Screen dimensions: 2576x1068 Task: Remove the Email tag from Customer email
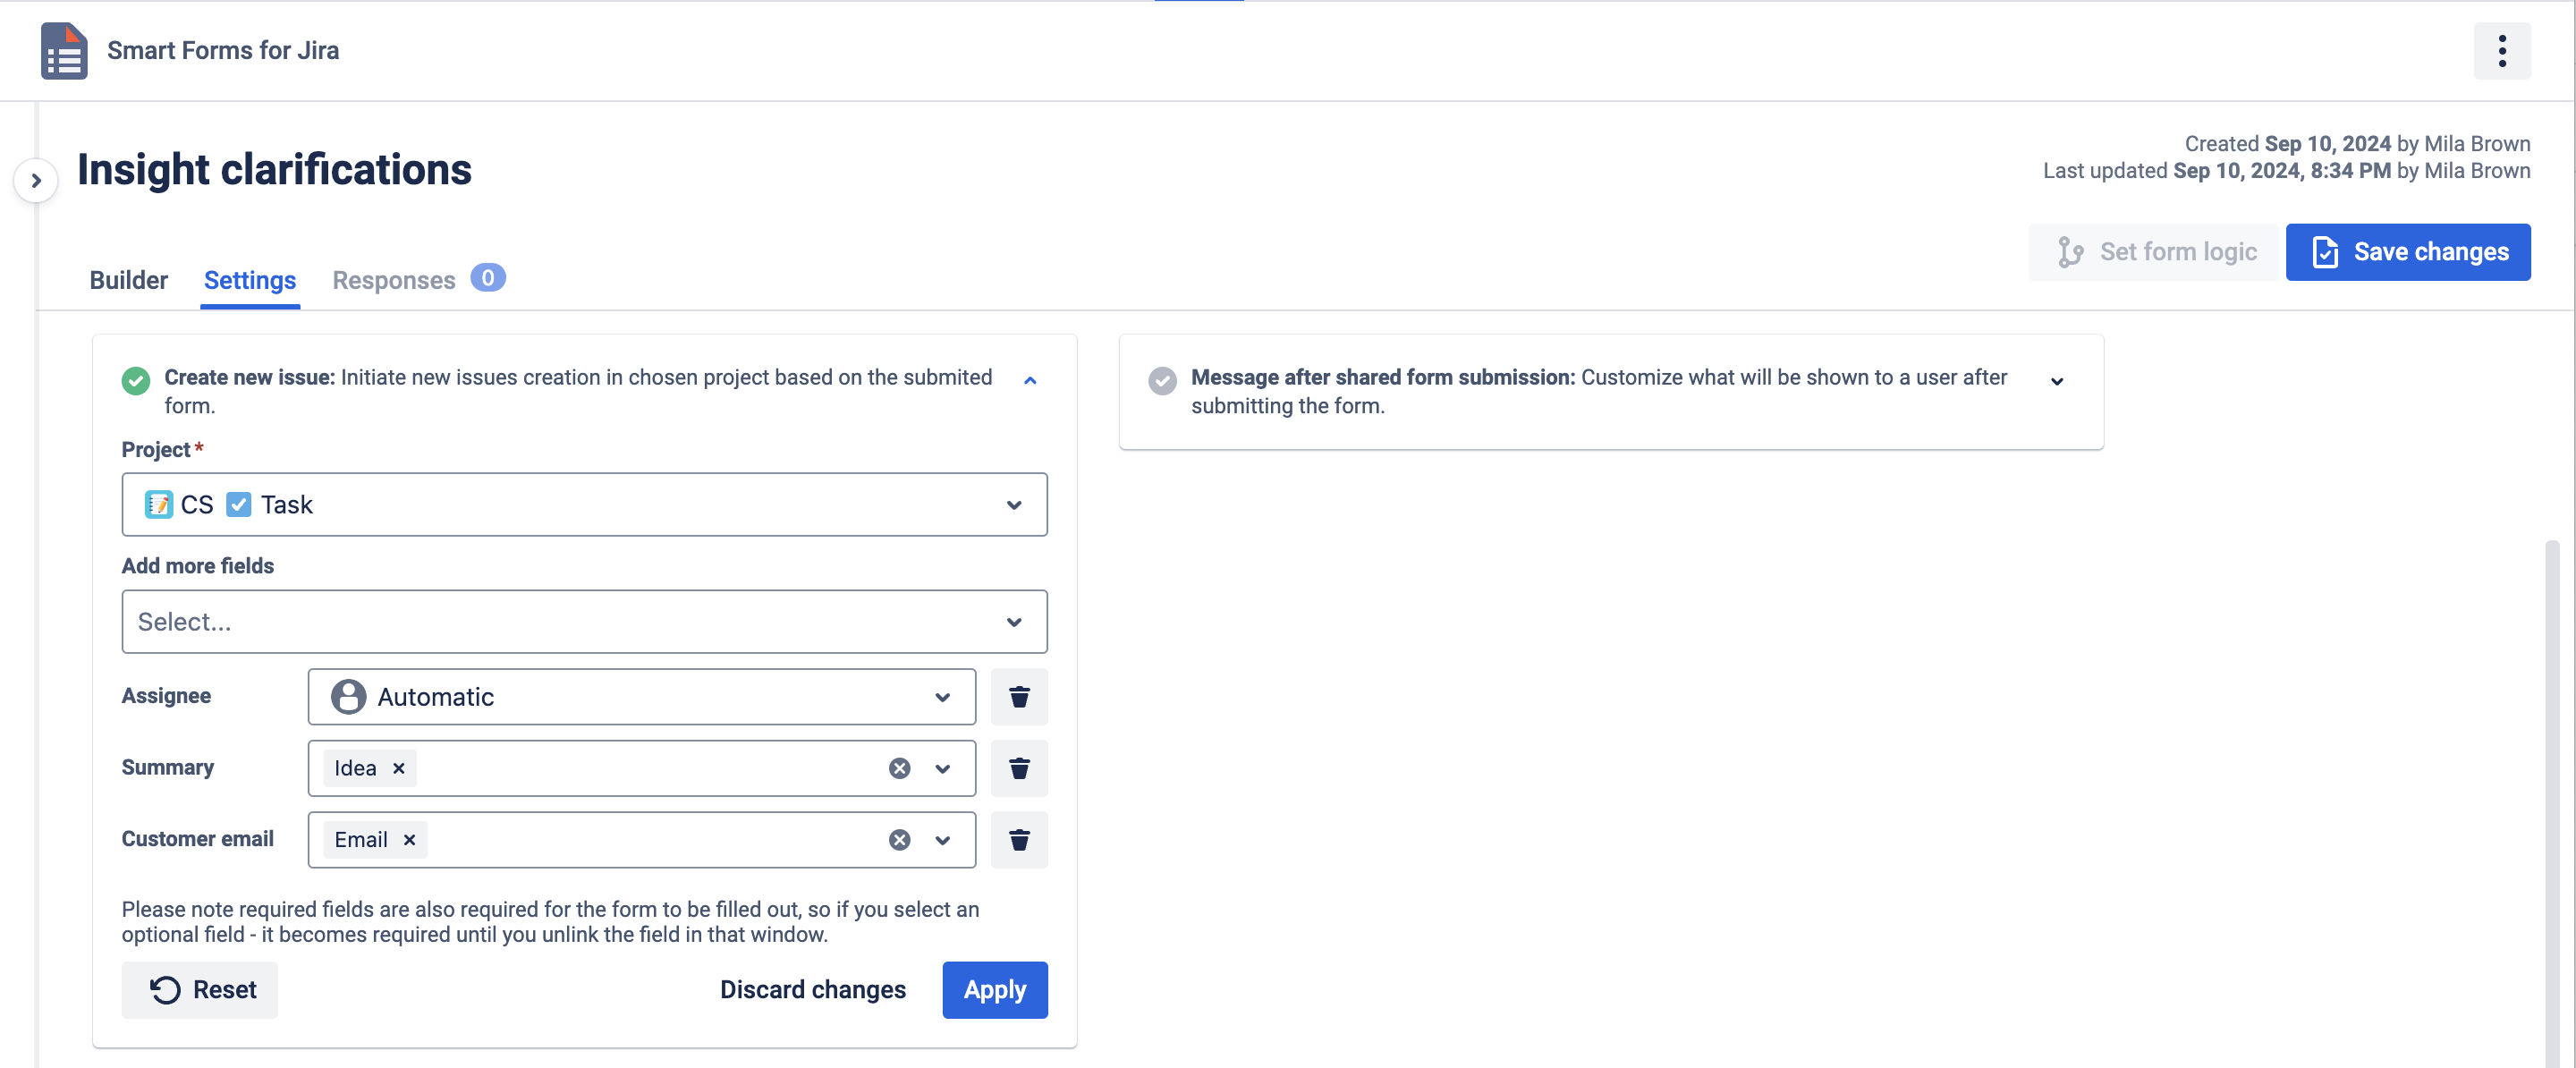tap(409, 840)
